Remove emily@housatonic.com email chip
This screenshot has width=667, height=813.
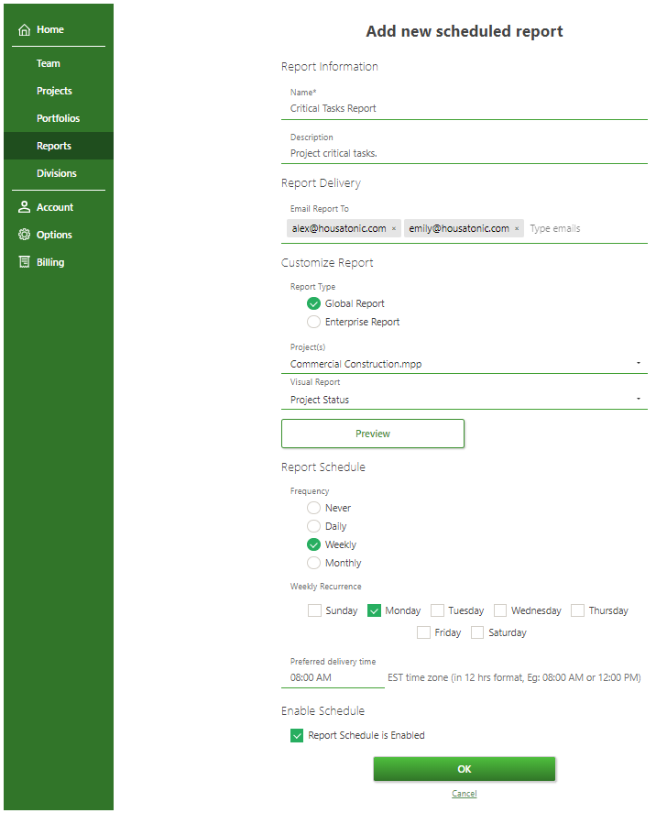[x=517, y=229]
